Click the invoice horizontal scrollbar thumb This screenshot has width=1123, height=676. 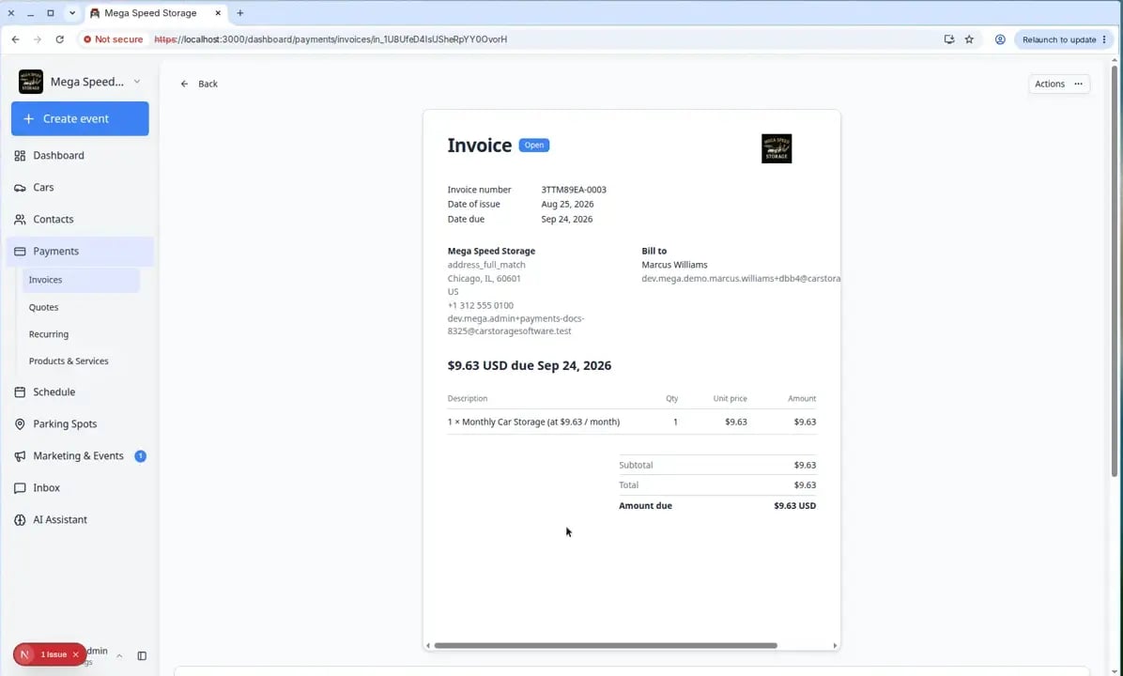coord(606,645)
